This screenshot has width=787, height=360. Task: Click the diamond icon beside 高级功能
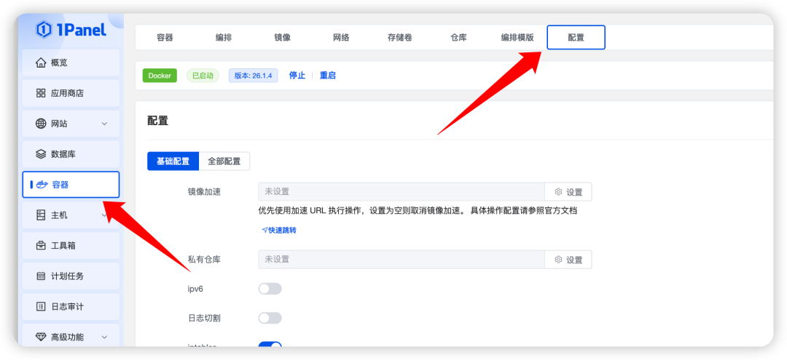pos(41,337)
